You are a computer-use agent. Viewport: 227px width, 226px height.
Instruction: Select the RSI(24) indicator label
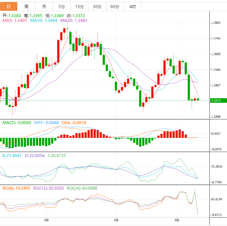click(x=81, y=188)
